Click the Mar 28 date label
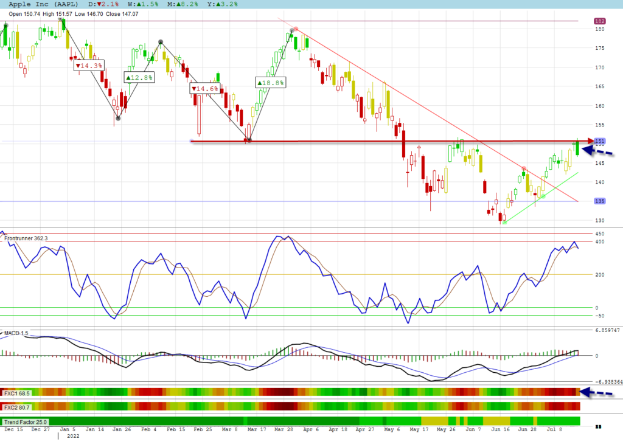The height and width of the screenshot is (447, 623). [284, 429]
